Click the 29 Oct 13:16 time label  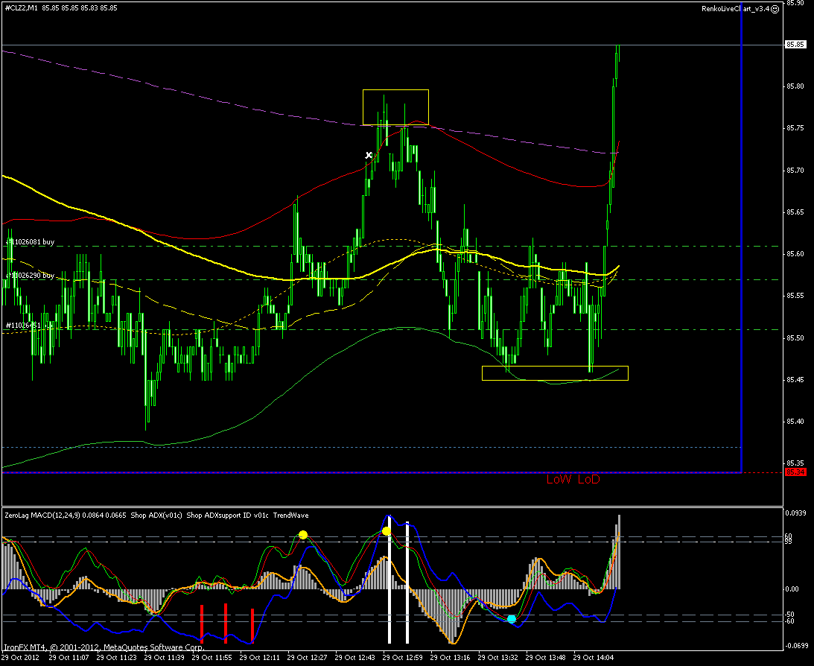click(451, 658)
